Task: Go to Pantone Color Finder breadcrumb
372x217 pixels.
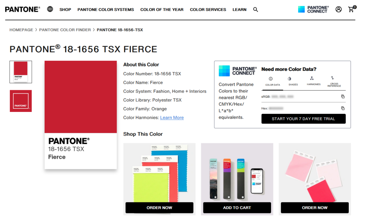Action: [x=65, y=30]
